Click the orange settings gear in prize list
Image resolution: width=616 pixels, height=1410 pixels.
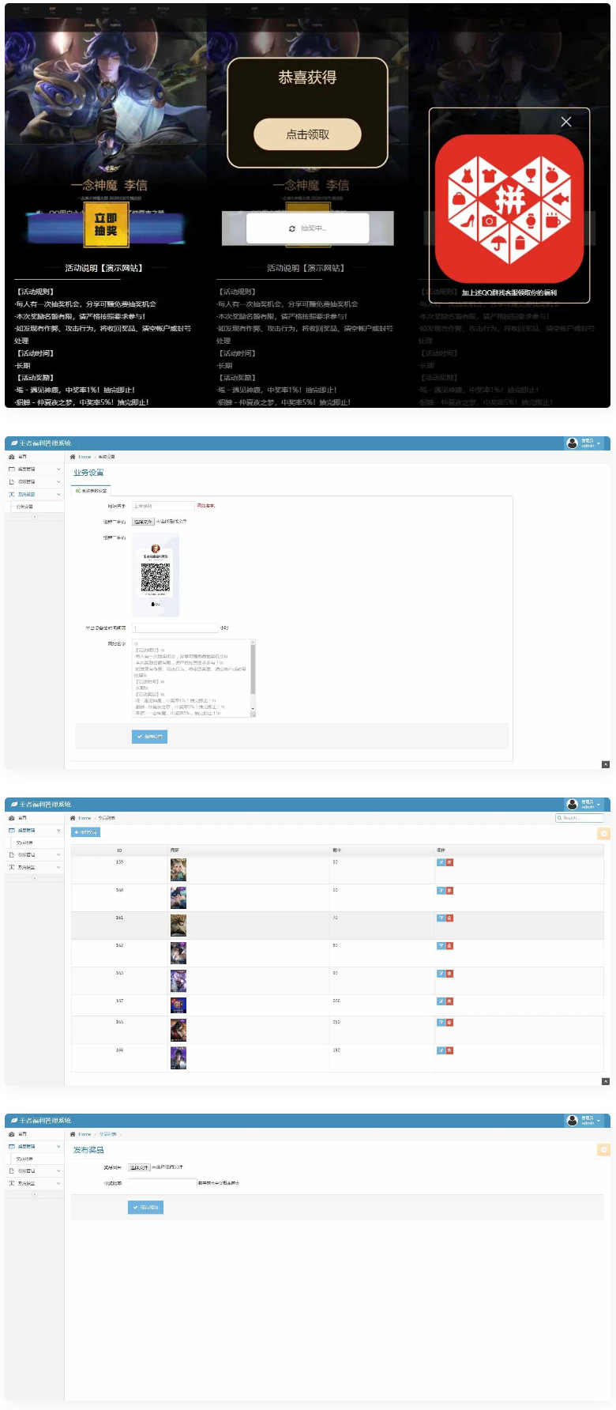tap(604, 833)
